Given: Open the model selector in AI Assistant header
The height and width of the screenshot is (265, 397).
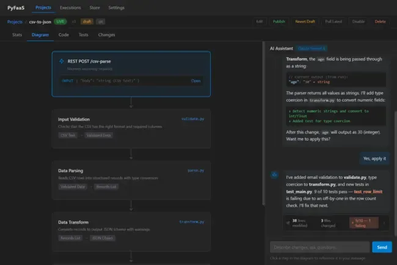Looking at the screenshot, I should pos(311,48).
